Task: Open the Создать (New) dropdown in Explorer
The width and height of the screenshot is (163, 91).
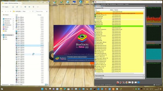Action: [6, 7]
